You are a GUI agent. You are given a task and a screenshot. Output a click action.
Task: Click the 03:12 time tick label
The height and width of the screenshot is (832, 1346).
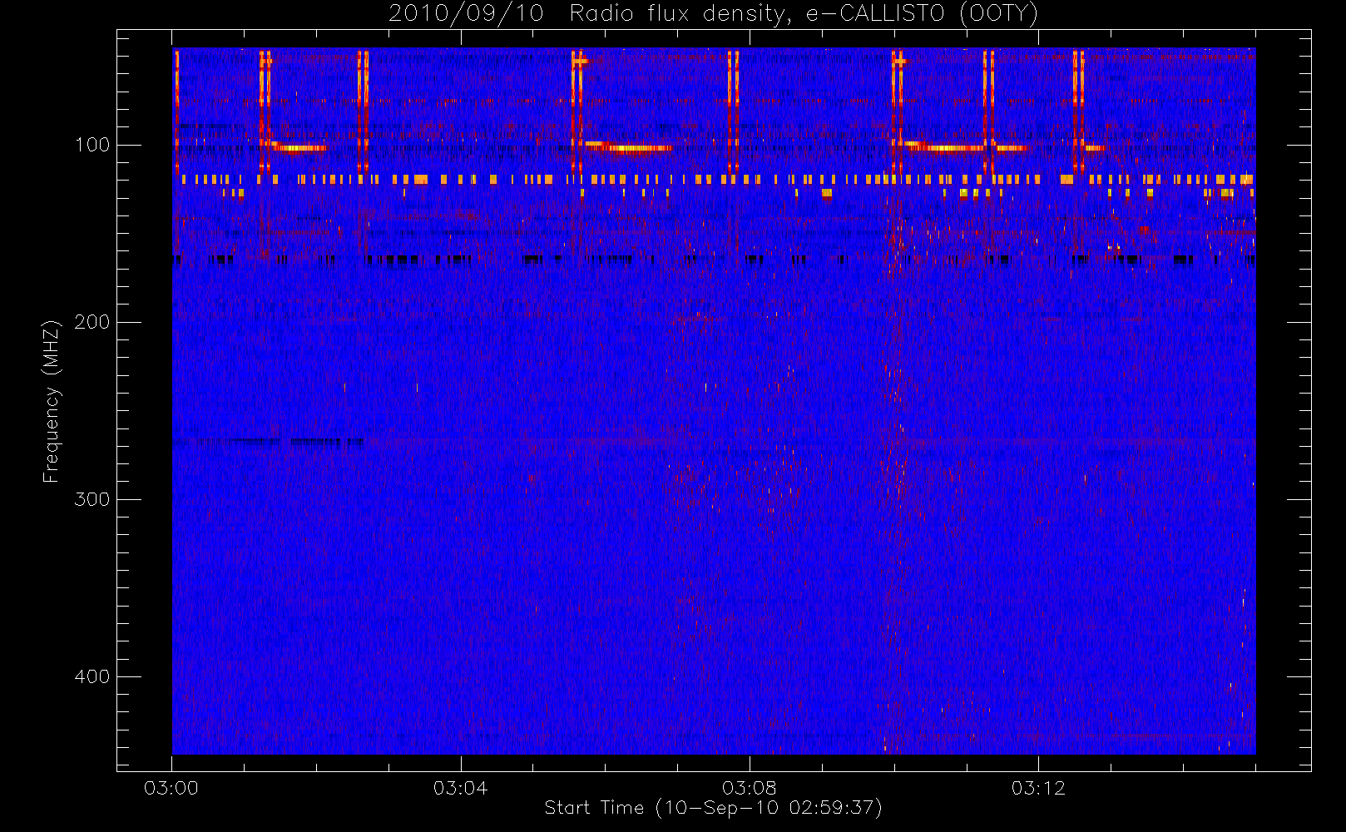click(x=1038, y=788)
